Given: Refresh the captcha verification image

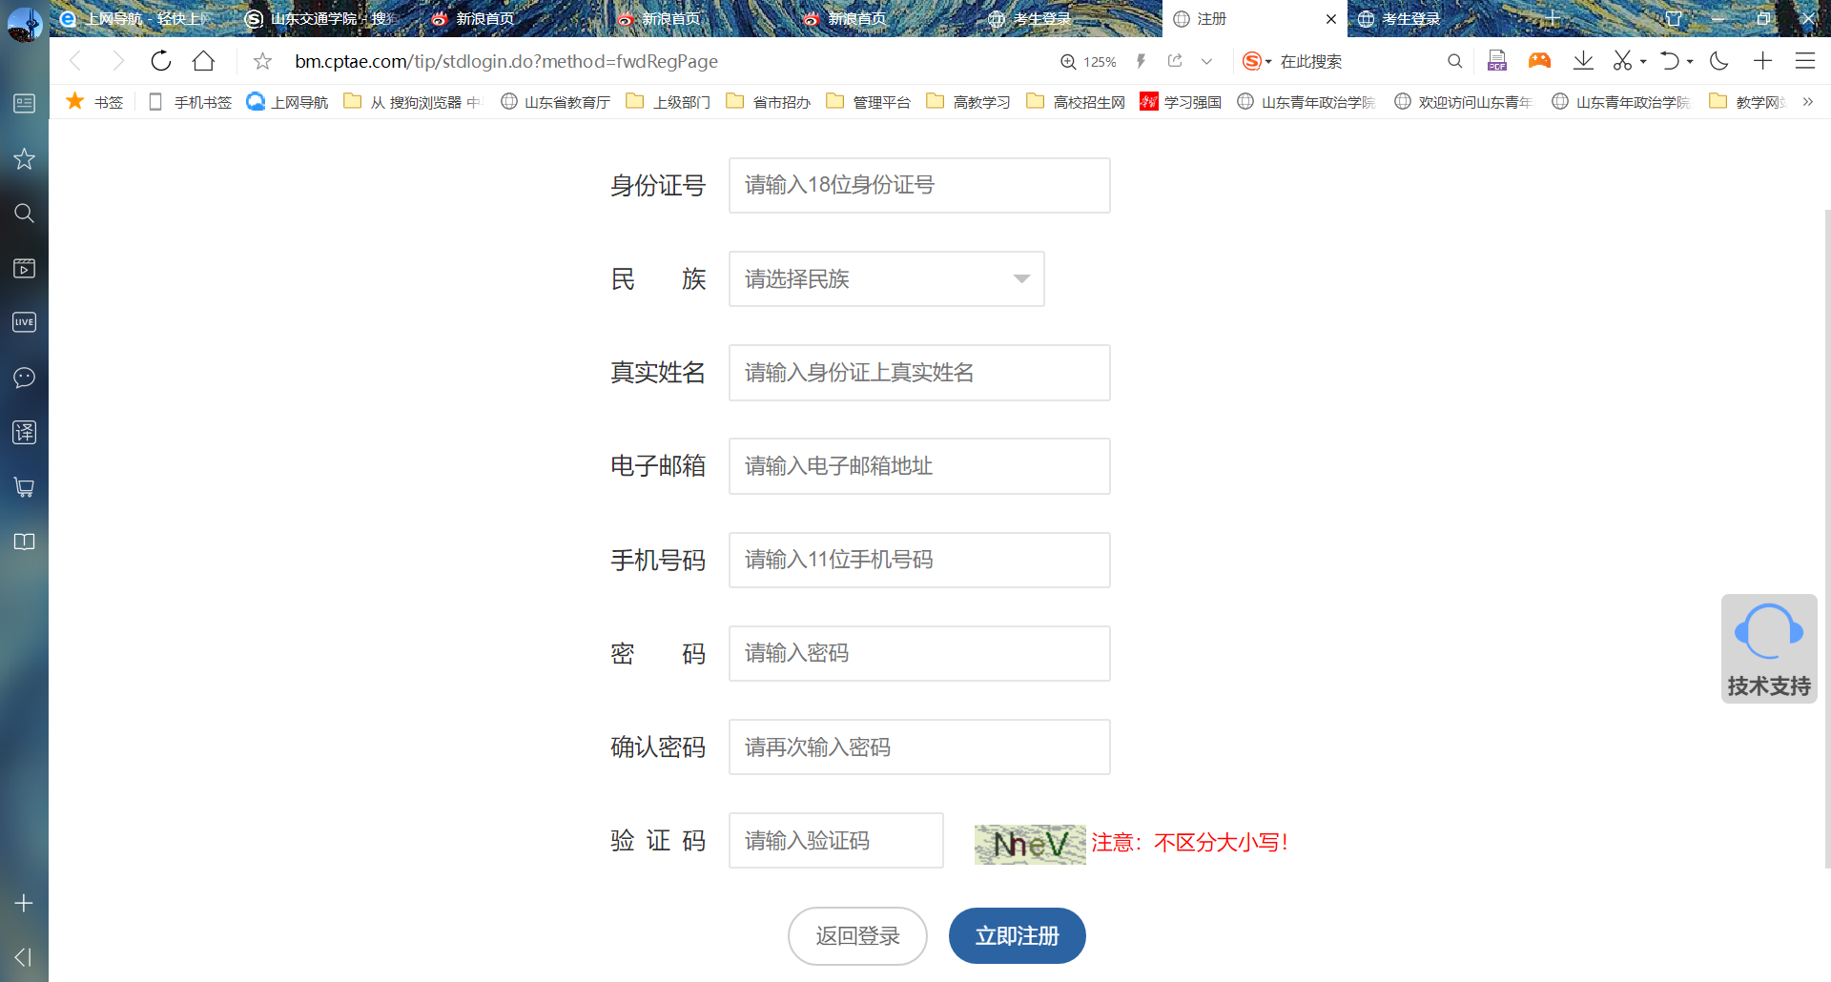Looking at the screenshot, I should click(1029, 844).
